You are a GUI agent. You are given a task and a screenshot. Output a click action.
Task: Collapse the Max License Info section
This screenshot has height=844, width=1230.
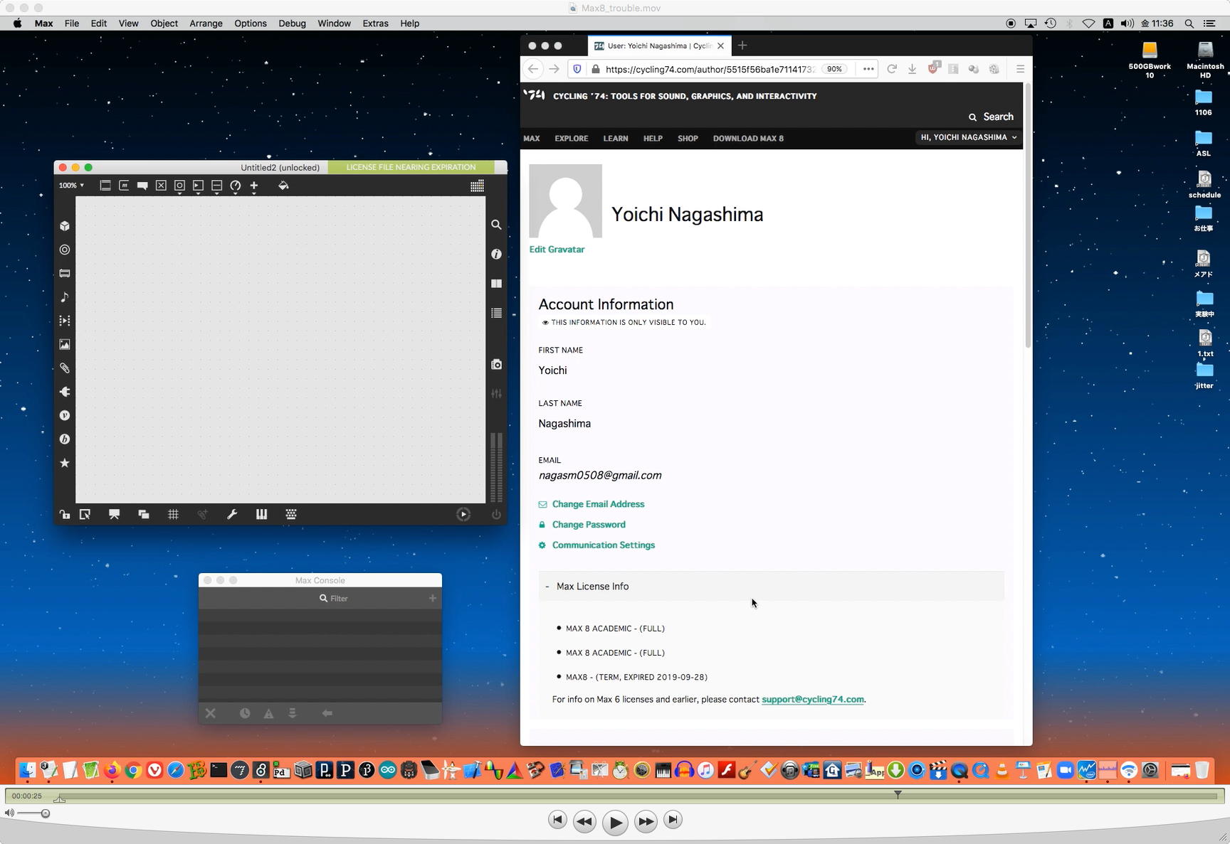tap(772, 587)
